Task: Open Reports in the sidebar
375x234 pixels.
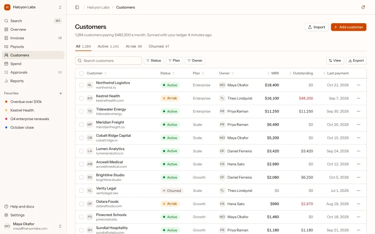Action: [33, 81]
